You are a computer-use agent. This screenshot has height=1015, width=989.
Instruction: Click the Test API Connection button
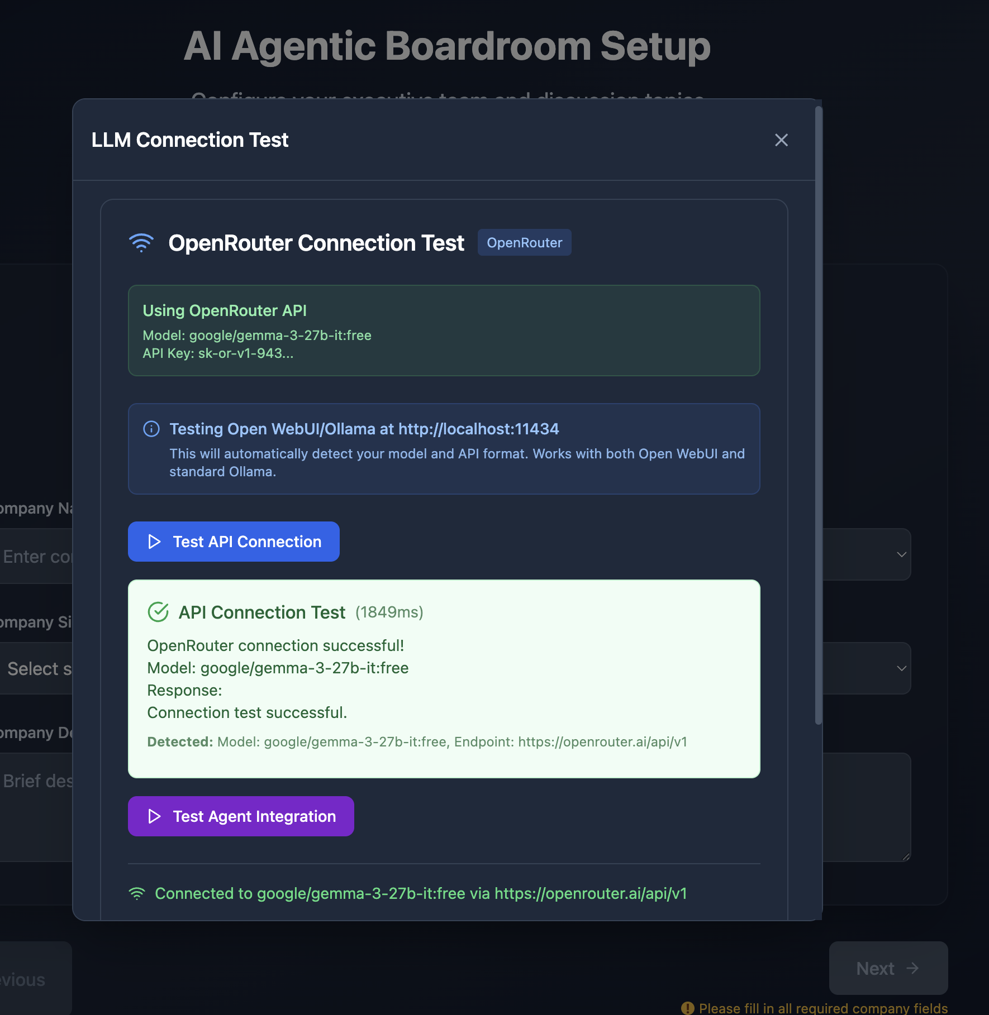(x=234, y=542)
